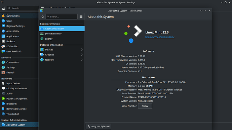Click the Product Name RV410/RV510/S3510/E3510 value

pos(152,97)
